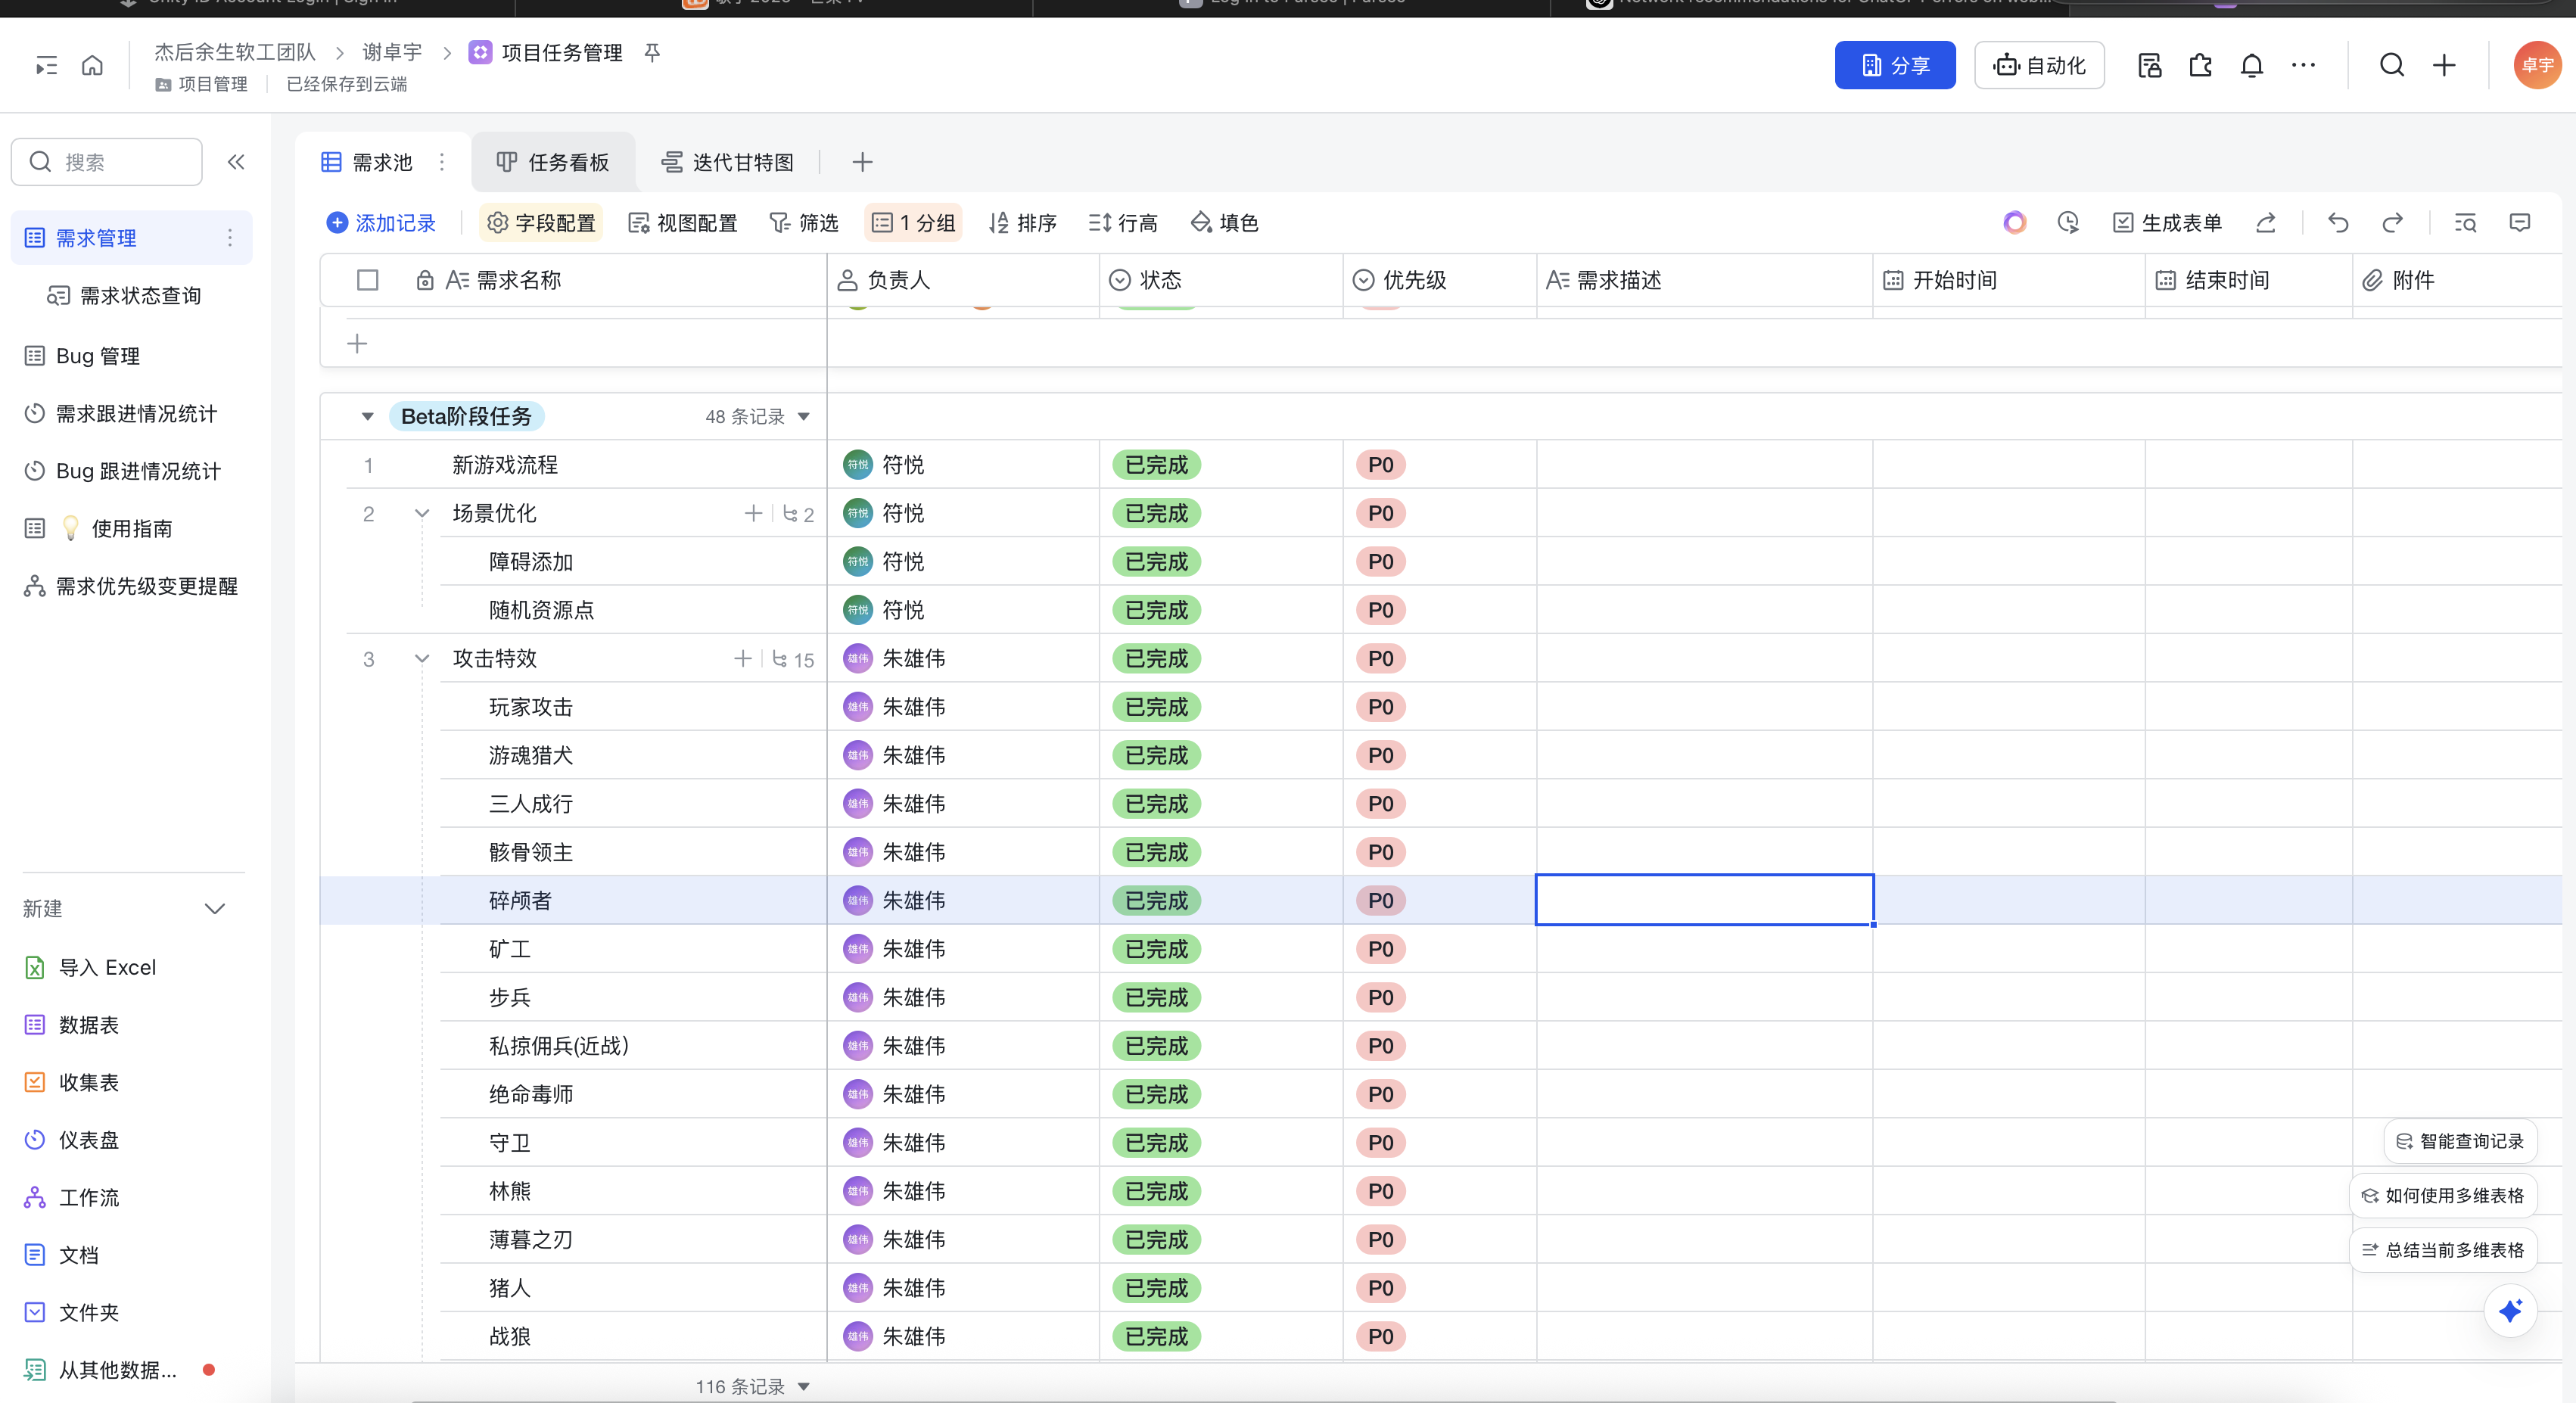Viewport: 2576px width, 1403px height.
Task: Toggle the pin icon next to 项目任务管理
Action: coord(652,52)
